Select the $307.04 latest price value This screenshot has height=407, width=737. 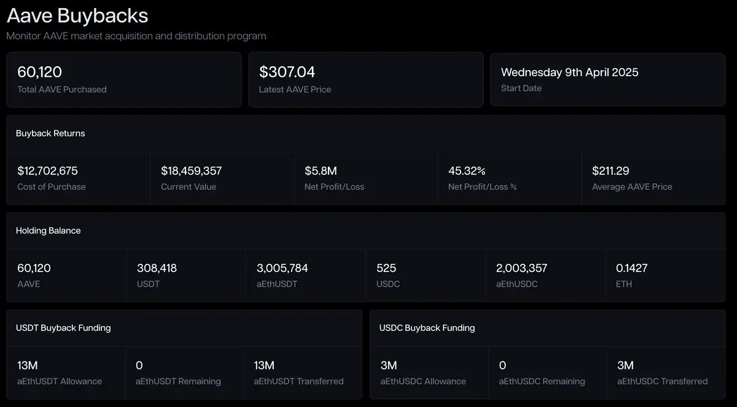(x=287, y=72)
